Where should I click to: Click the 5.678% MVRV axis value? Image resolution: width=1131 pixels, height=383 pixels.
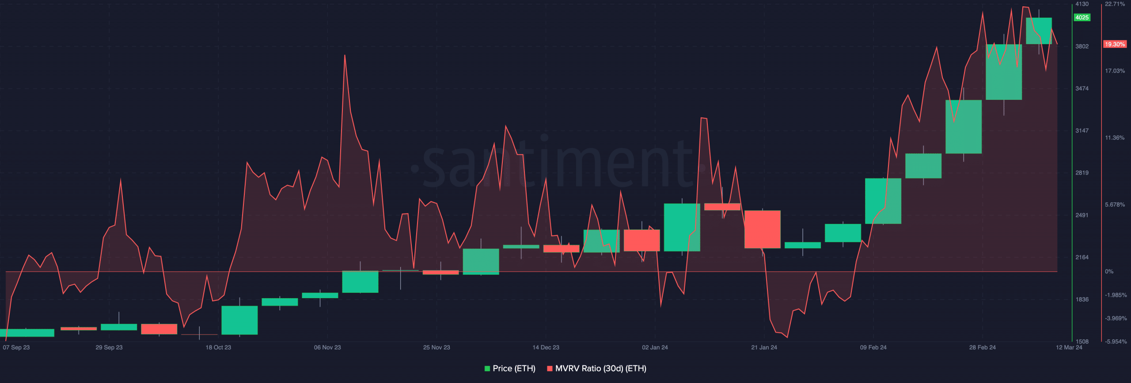[x=1115, y=205]
